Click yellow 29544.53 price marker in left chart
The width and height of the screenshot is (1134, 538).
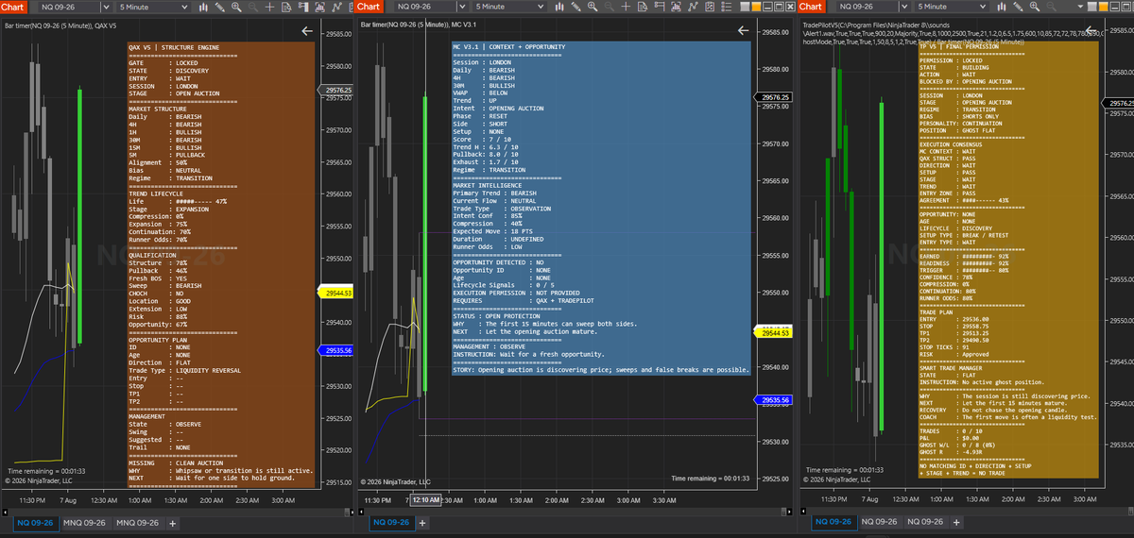336,294
